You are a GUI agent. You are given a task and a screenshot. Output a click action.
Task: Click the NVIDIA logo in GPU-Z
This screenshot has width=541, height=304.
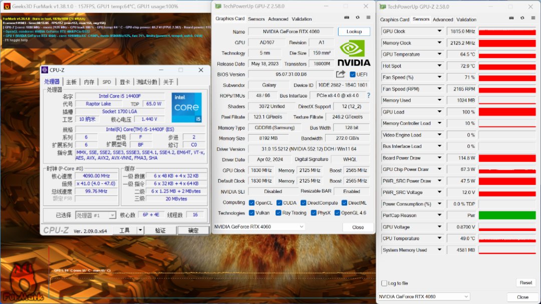coord(354,53)
